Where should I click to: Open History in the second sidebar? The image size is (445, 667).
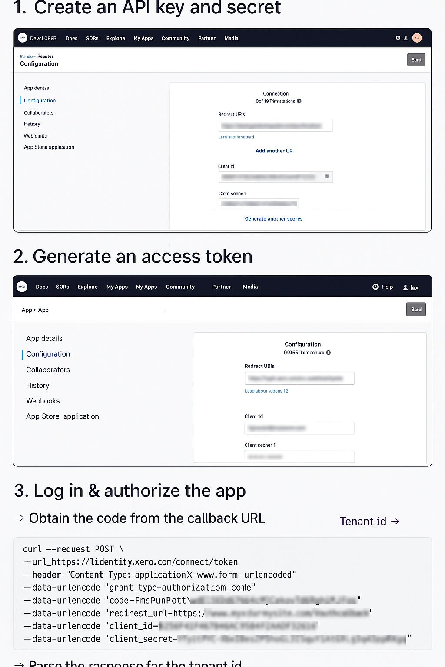38,385
